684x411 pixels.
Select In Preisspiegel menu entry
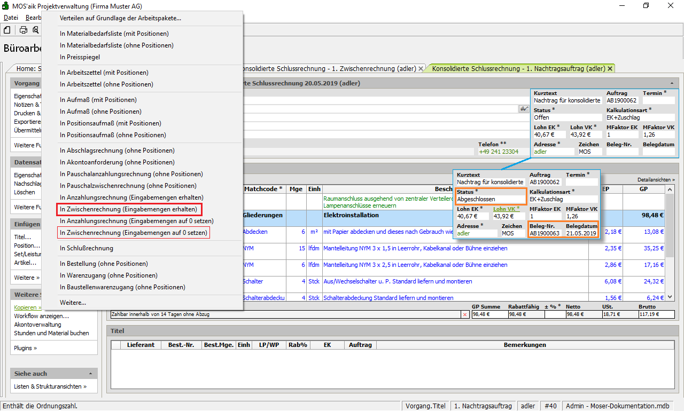click(80, 57)
